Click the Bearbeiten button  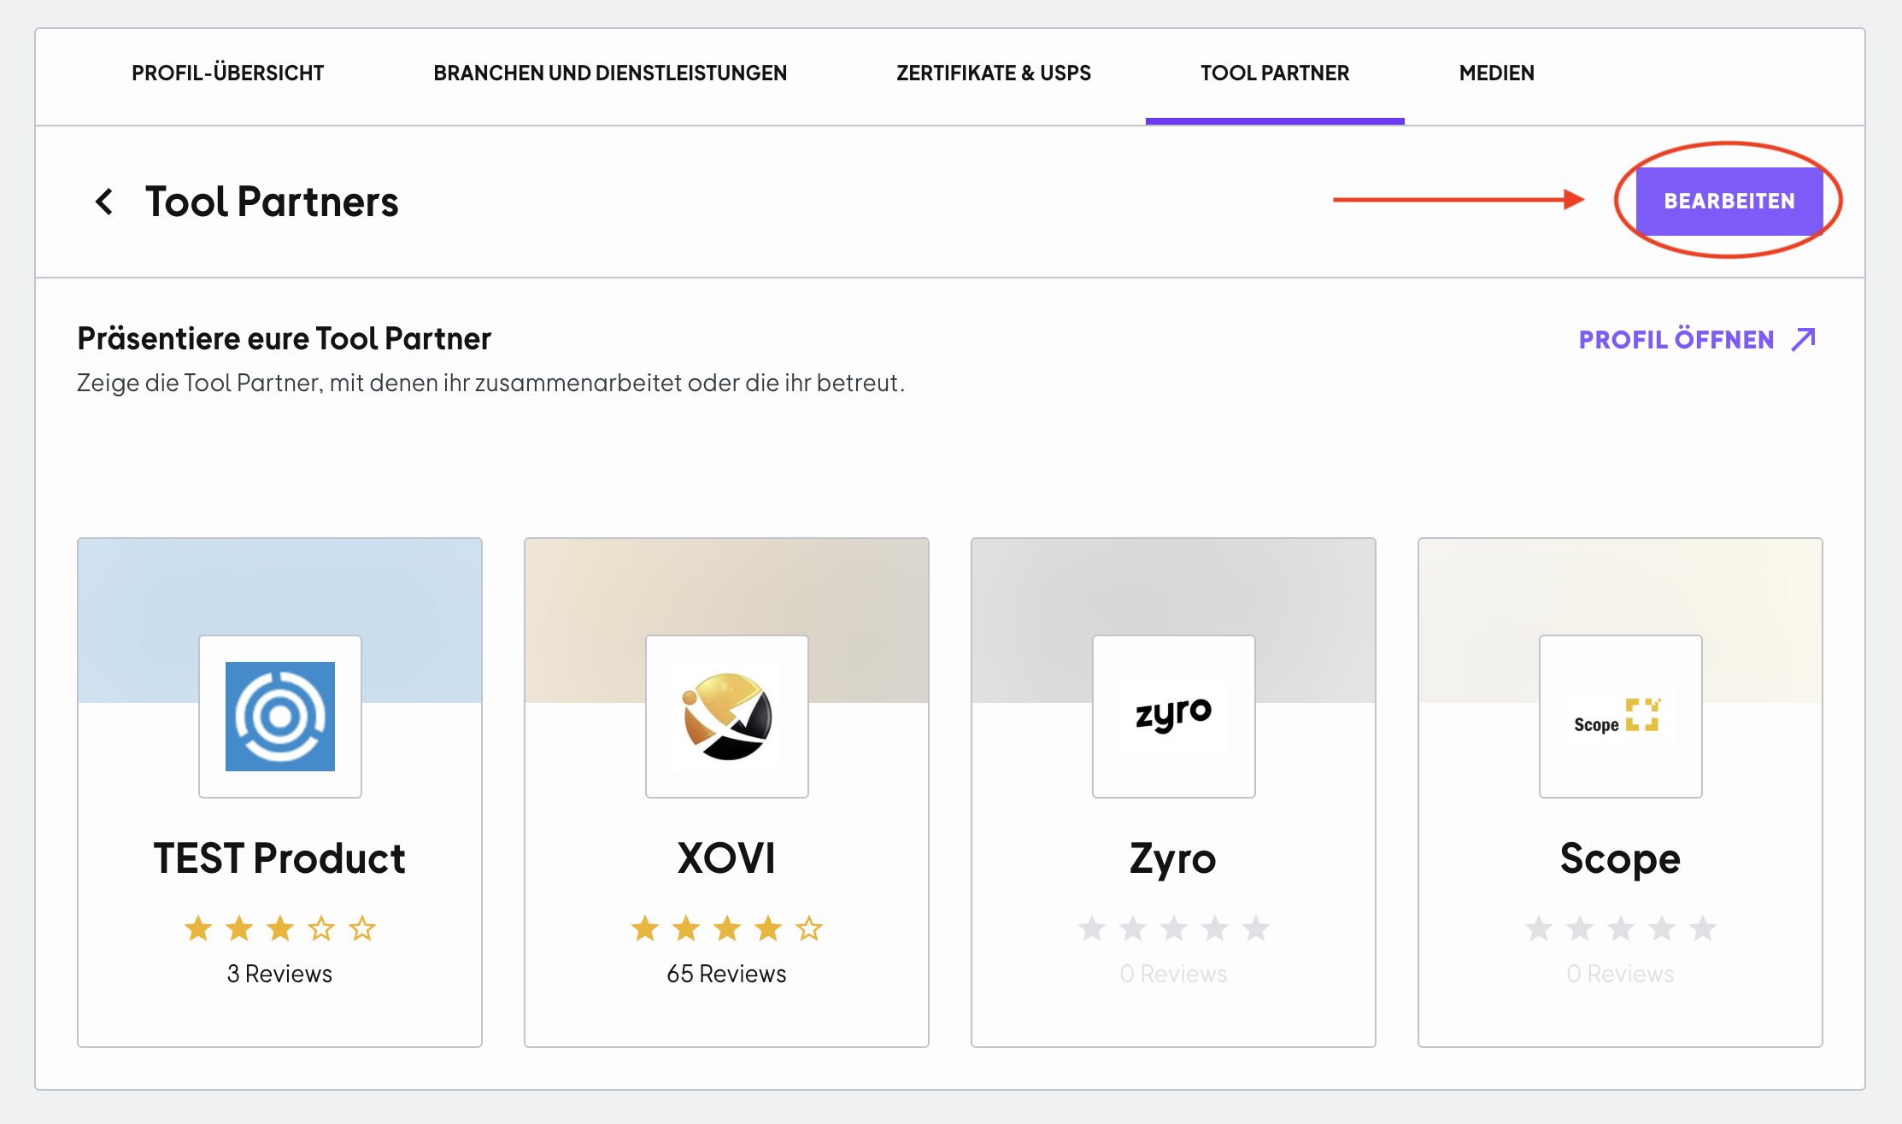1729,201
